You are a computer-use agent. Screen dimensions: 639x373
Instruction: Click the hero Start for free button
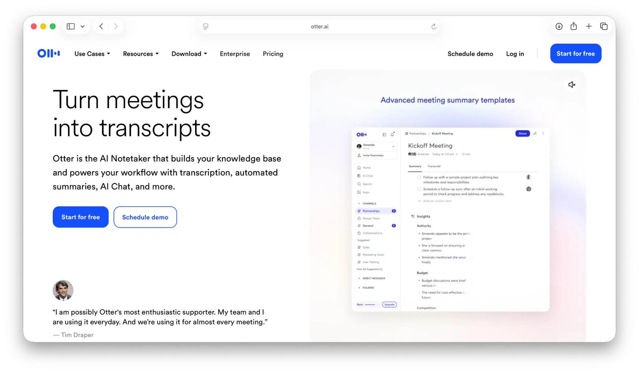[81, 217]
